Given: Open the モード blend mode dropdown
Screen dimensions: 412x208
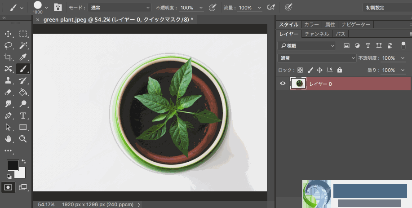Looking at the screenshot, I should (x=120, y=8).
